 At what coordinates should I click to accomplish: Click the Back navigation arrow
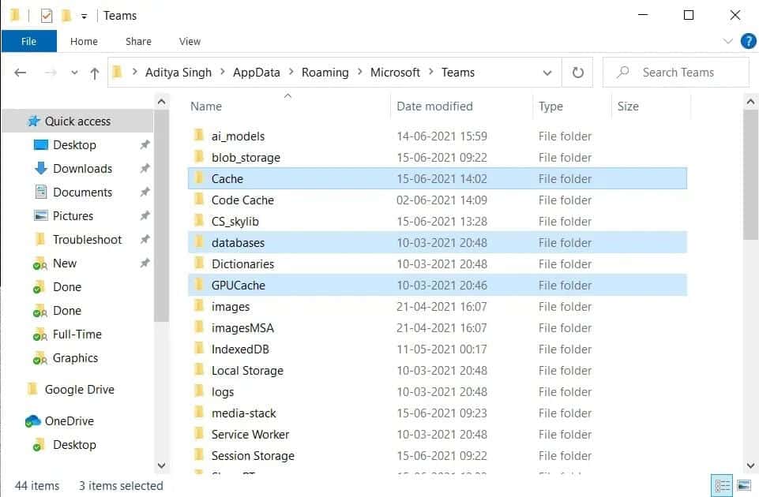click(21, 73)
